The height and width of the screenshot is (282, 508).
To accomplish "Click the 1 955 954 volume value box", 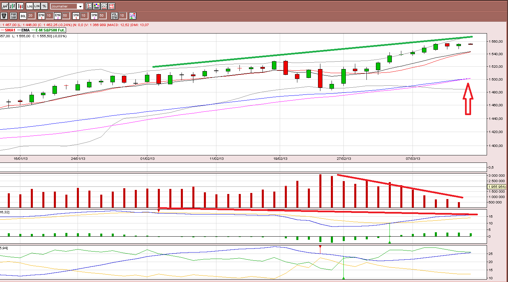I will pyautogui.click(x=498, y=187).
